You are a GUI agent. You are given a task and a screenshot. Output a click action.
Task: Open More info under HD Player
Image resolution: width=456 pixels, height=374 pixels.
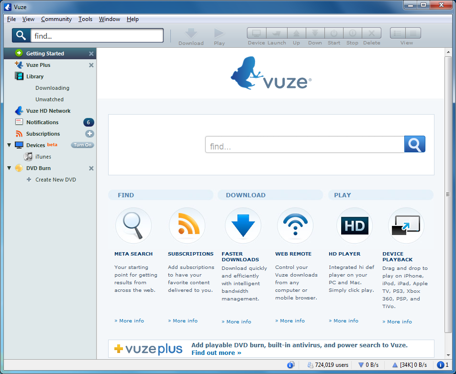[344, 321]
